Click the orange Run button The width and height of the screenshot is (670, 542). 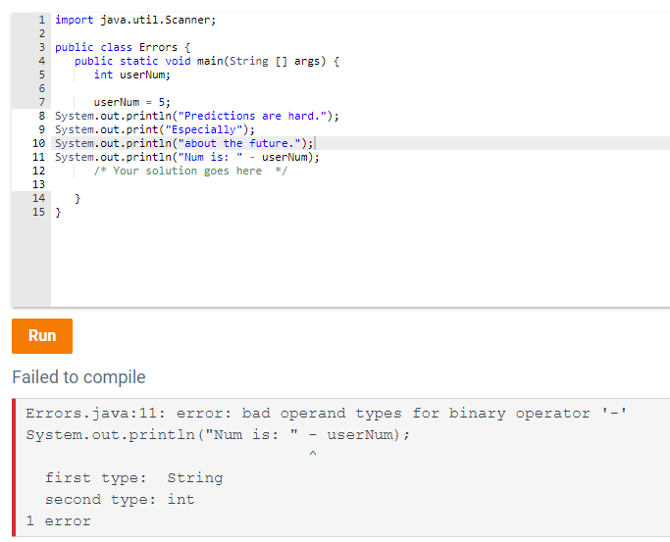pos(42,336)
